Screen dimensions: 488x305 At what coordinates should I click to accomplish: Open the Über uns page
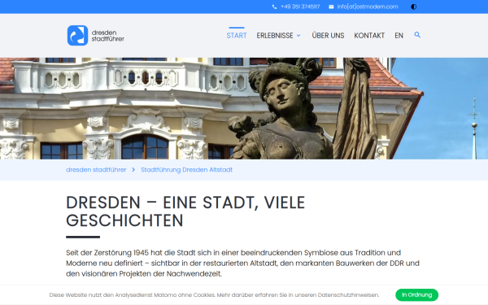328,36
